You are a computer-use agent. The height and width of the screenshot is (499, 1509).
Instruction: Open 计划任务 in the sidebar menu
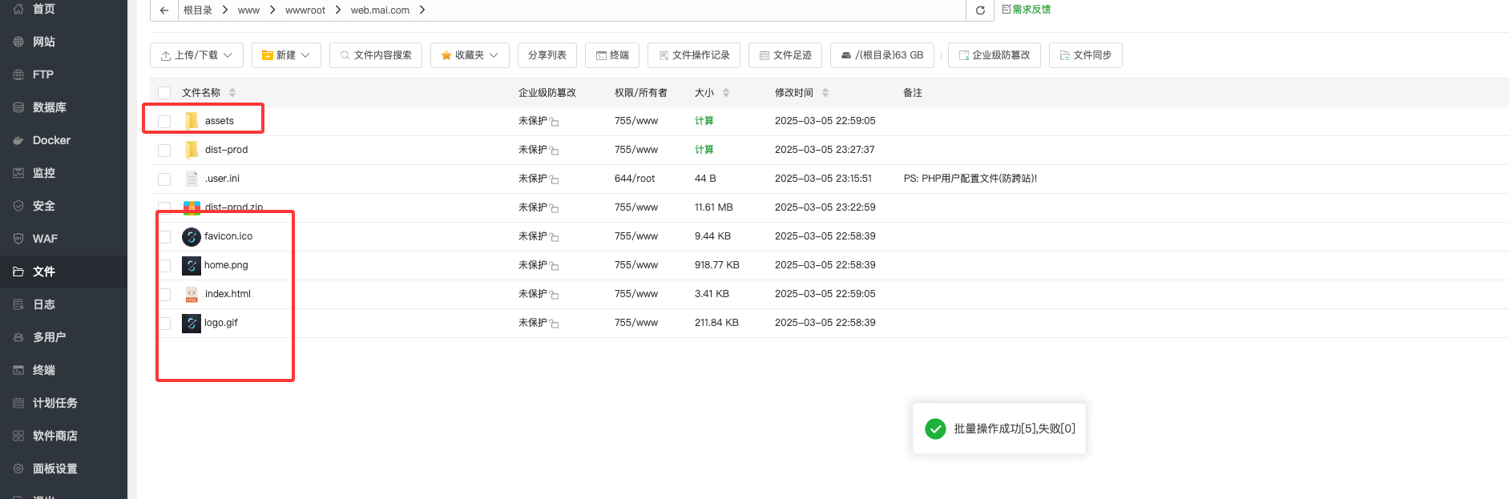(x=54, y=403)
